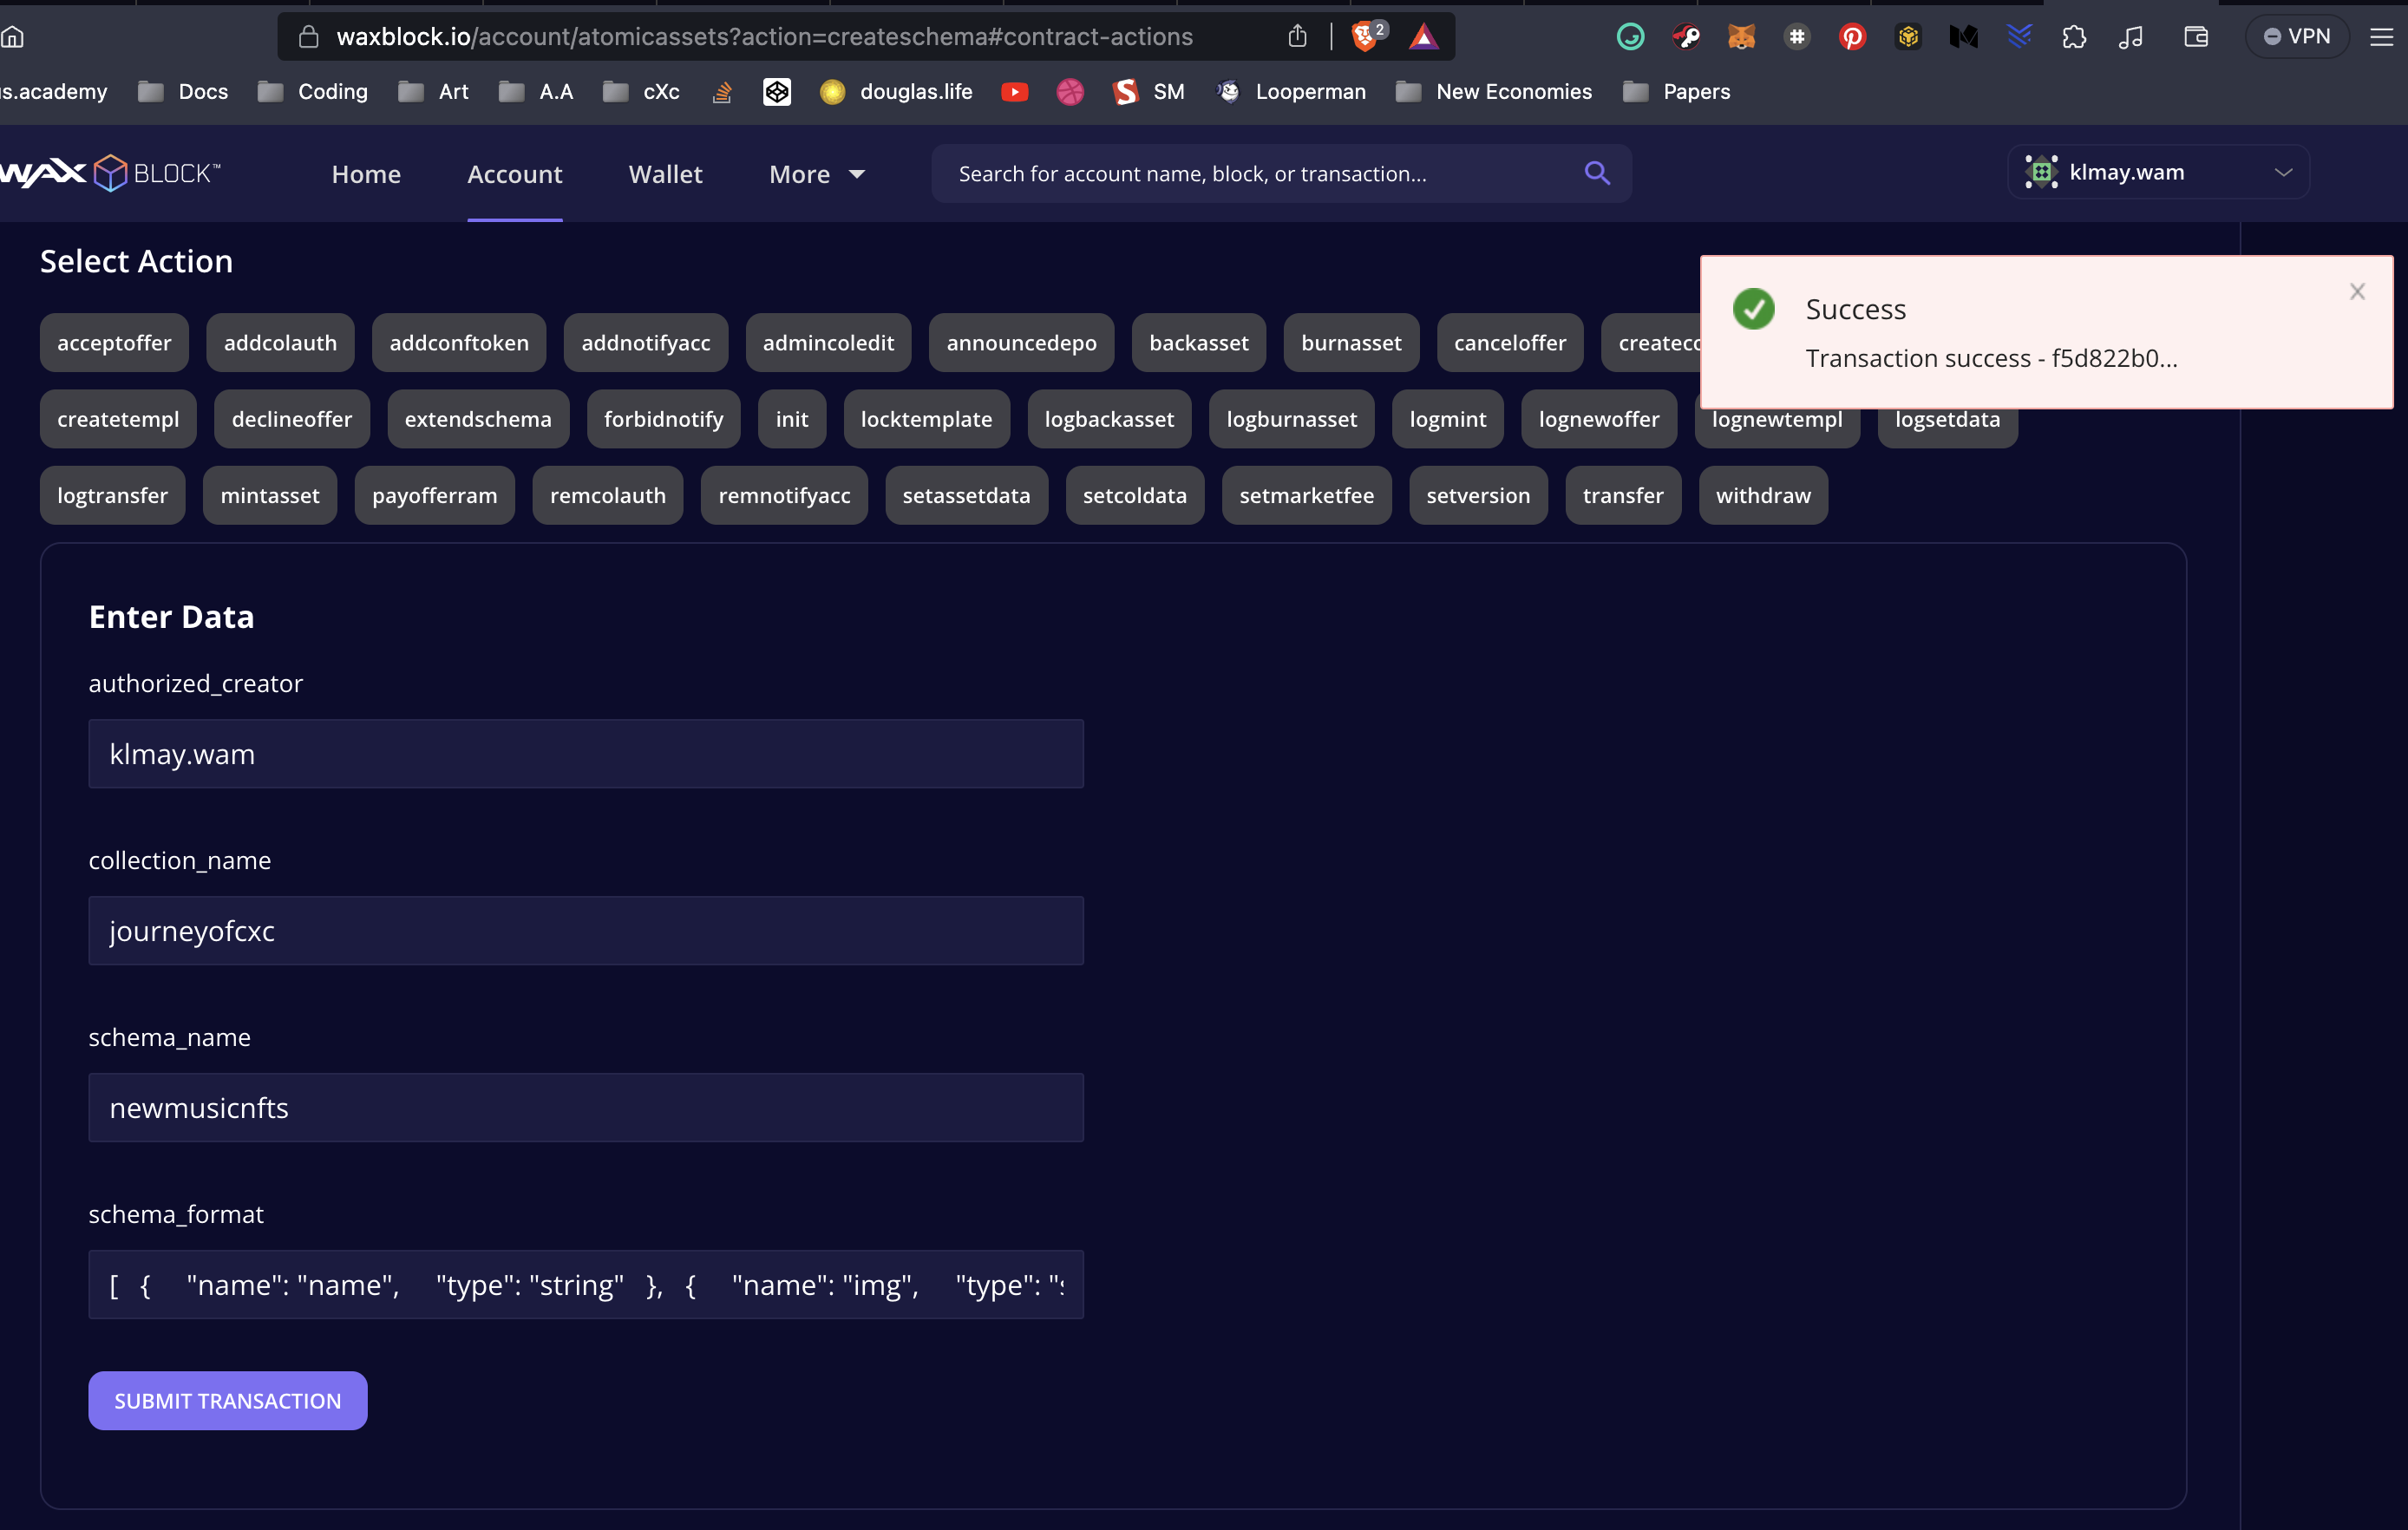Open the klmay.wam account dropdown

[2158, 172]
